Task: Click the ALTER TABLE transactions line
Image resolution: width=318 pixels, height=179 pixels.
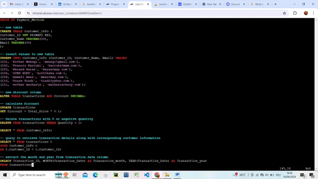Action: [43, 96]
